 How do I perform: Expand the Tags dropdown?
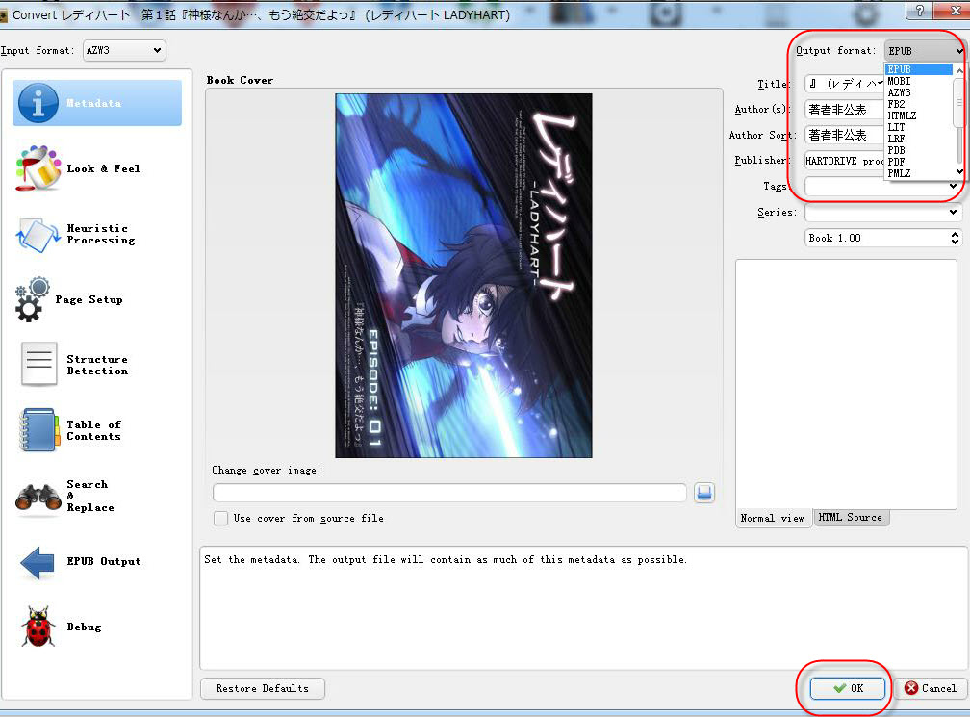(953, 186)
